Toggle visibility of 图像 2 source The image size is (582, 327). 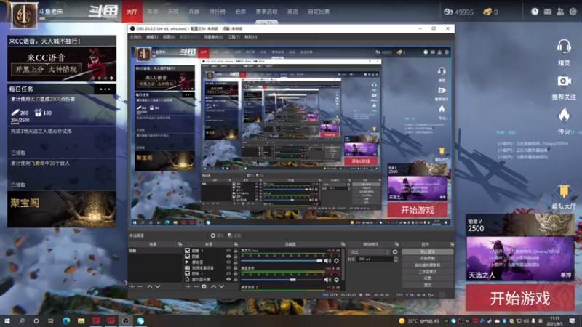228,274
